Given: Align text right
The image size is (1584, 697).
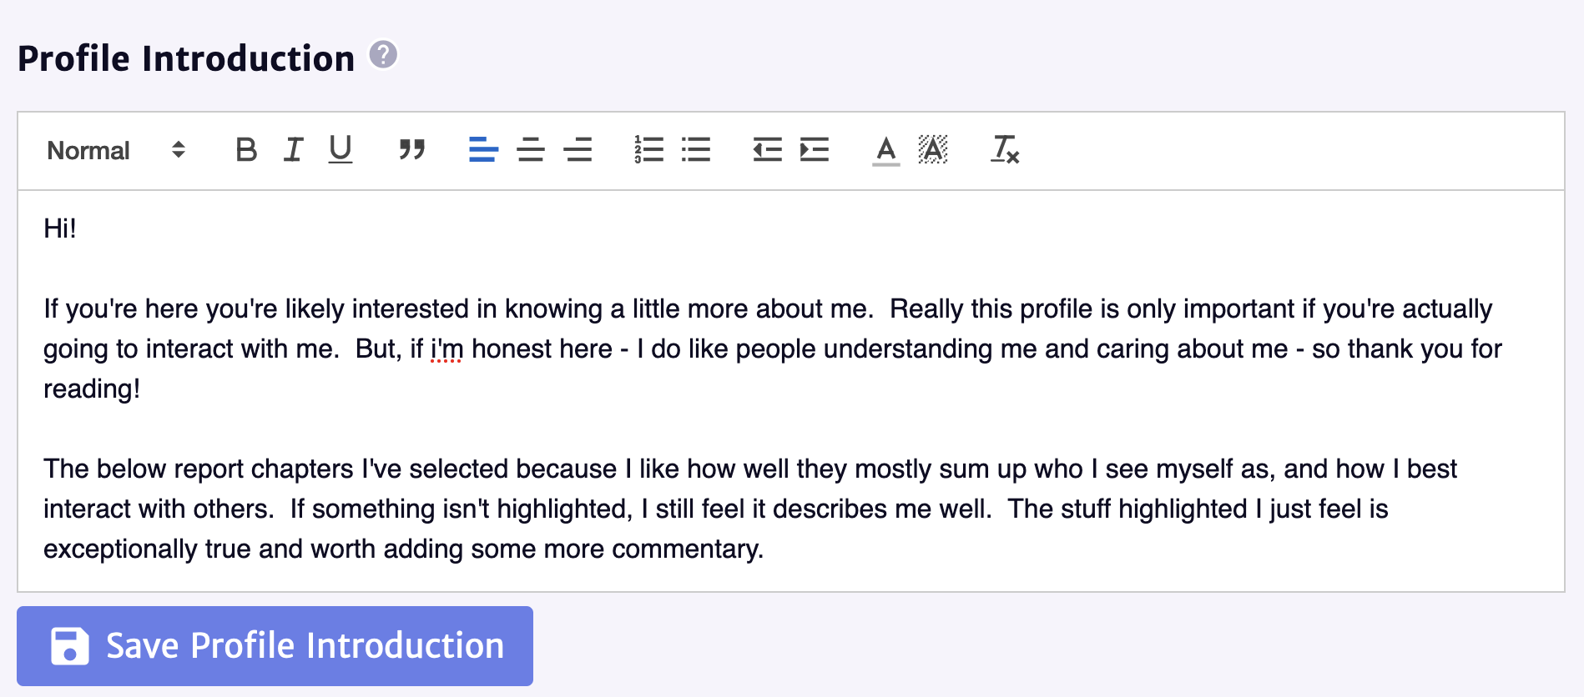Looking at the screenshot, I should 578,150.
